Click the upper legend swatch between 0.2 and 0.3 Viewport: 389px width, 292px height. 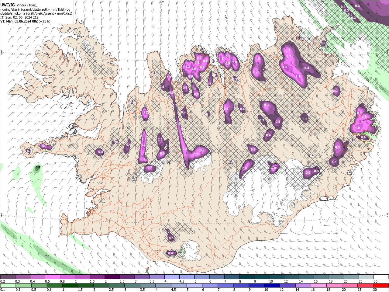[x=8, y=277]
